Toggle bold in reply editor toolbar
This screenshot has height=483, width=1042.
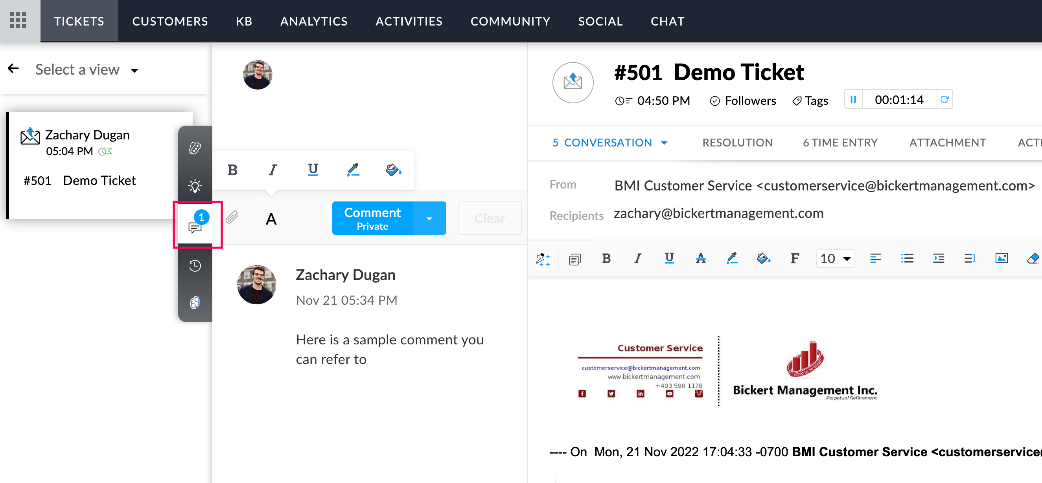point(606,258)
